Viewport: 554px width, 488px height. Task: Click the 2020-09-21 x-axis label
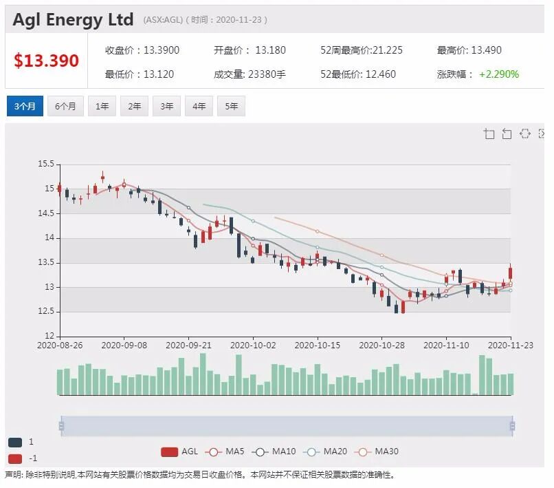pos(188,346)
